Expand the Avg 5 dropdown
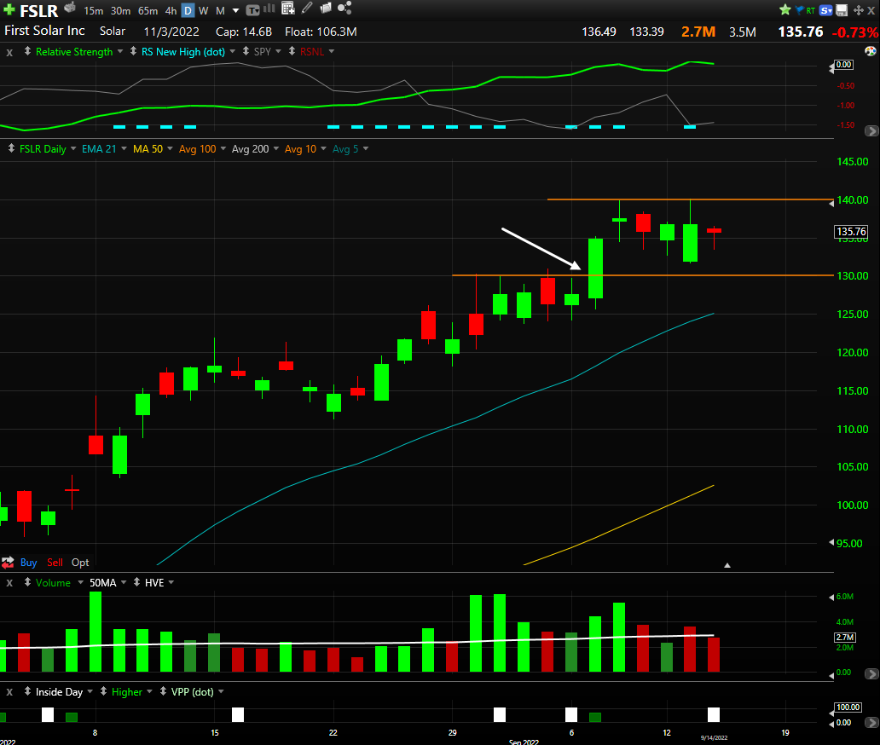The image size is (880, 745). pyautogui.click(x=366, y=148)
